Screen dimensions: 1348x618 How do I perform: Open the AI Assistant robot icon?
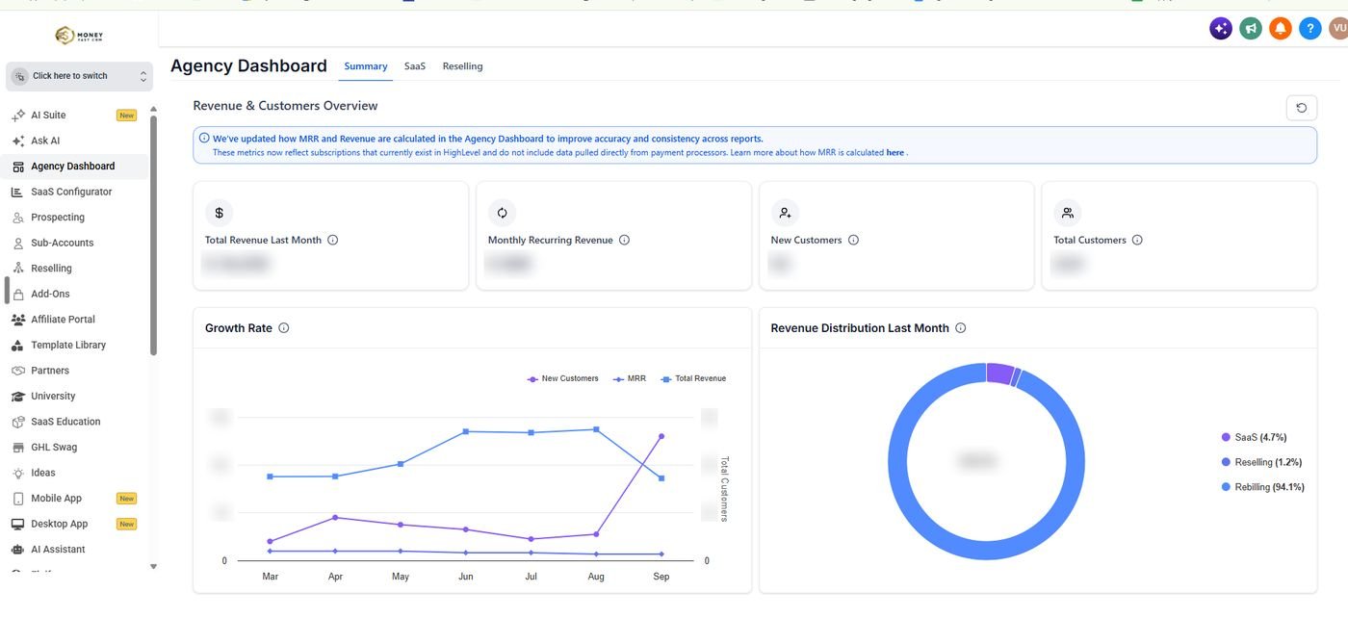point(18,550)
